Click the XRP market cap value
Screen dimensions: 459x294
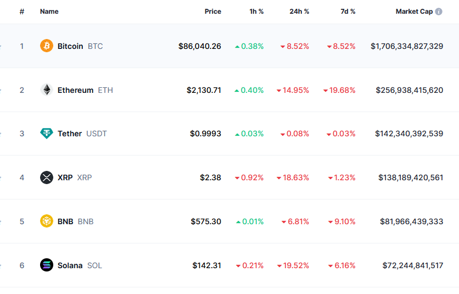pyautogui.click(x=411, y=177)
